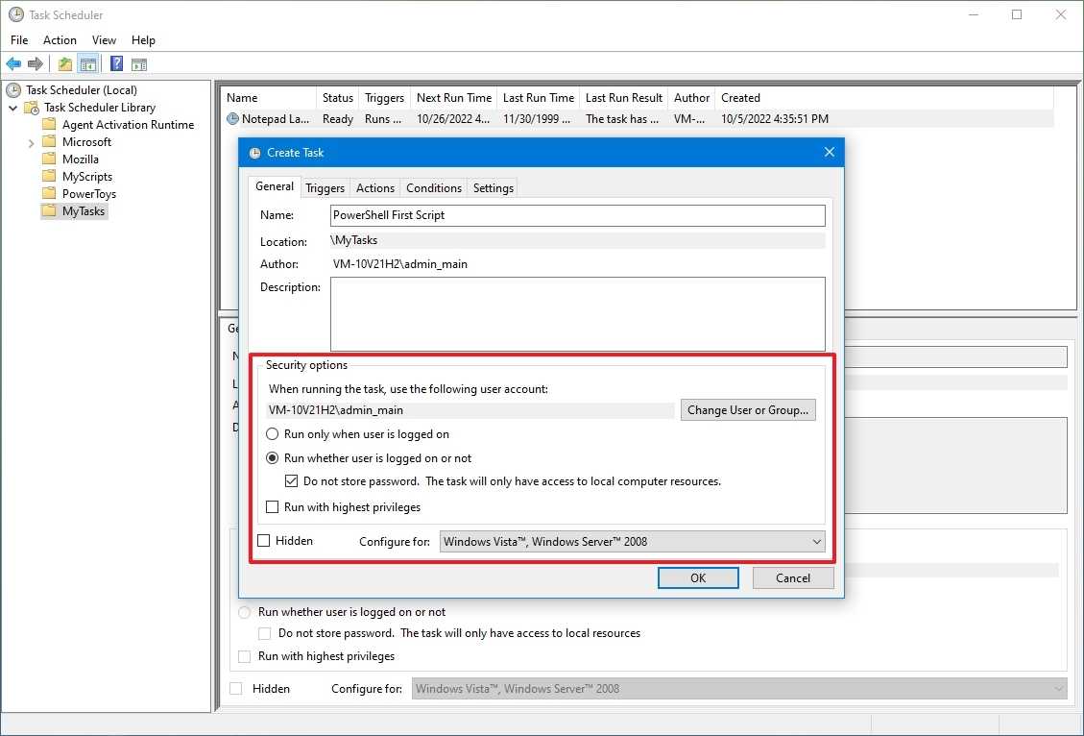Open the Action menu
The width and height of the screenshot is (1084, 736).
[60, 40]
